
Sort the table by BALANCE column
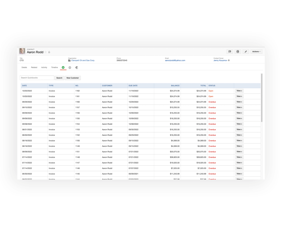175,85
